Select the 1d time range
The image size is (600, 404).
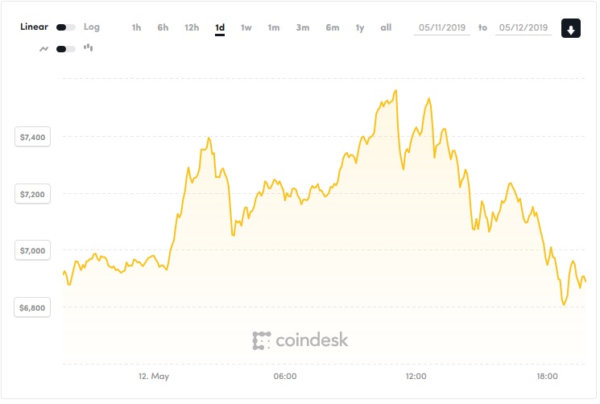coord(220,27)
